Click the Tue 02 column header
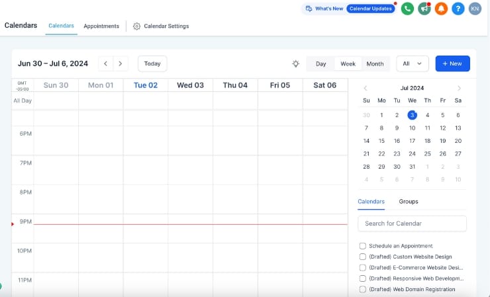This screenshot has width=490, height=297. coord(146,85)
